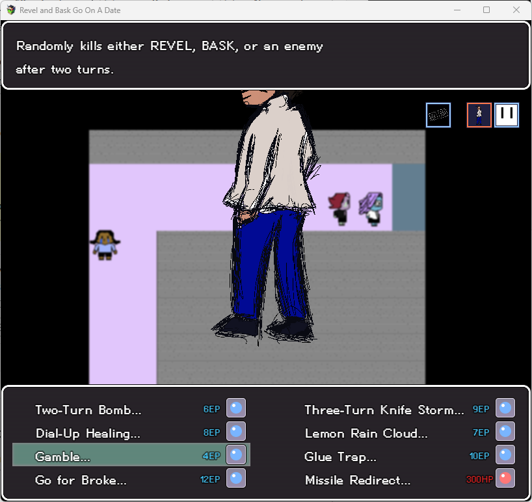Screen dimensions: 532x502
Task: Choose the highlighted Gamble skill
Action: (131, 455)
